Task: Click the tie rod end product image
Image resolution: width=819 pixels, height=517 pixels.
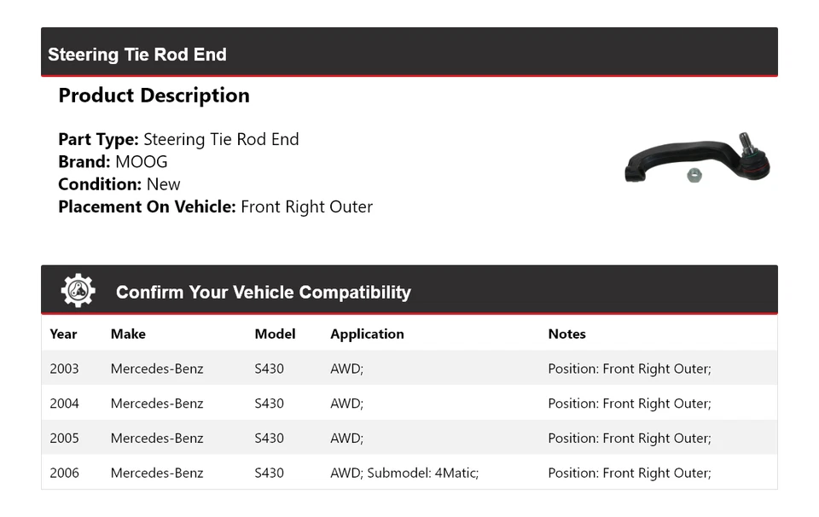Action: coord(697,159)
